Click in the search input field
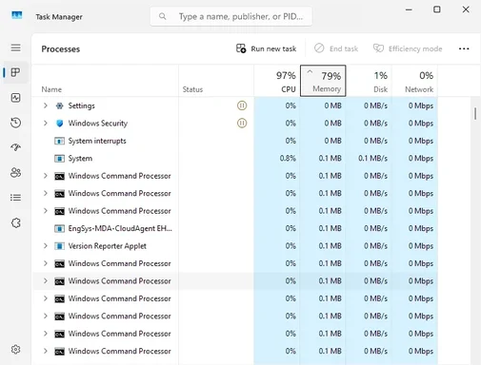The image size is (481, 365). [x=231, y=16]
